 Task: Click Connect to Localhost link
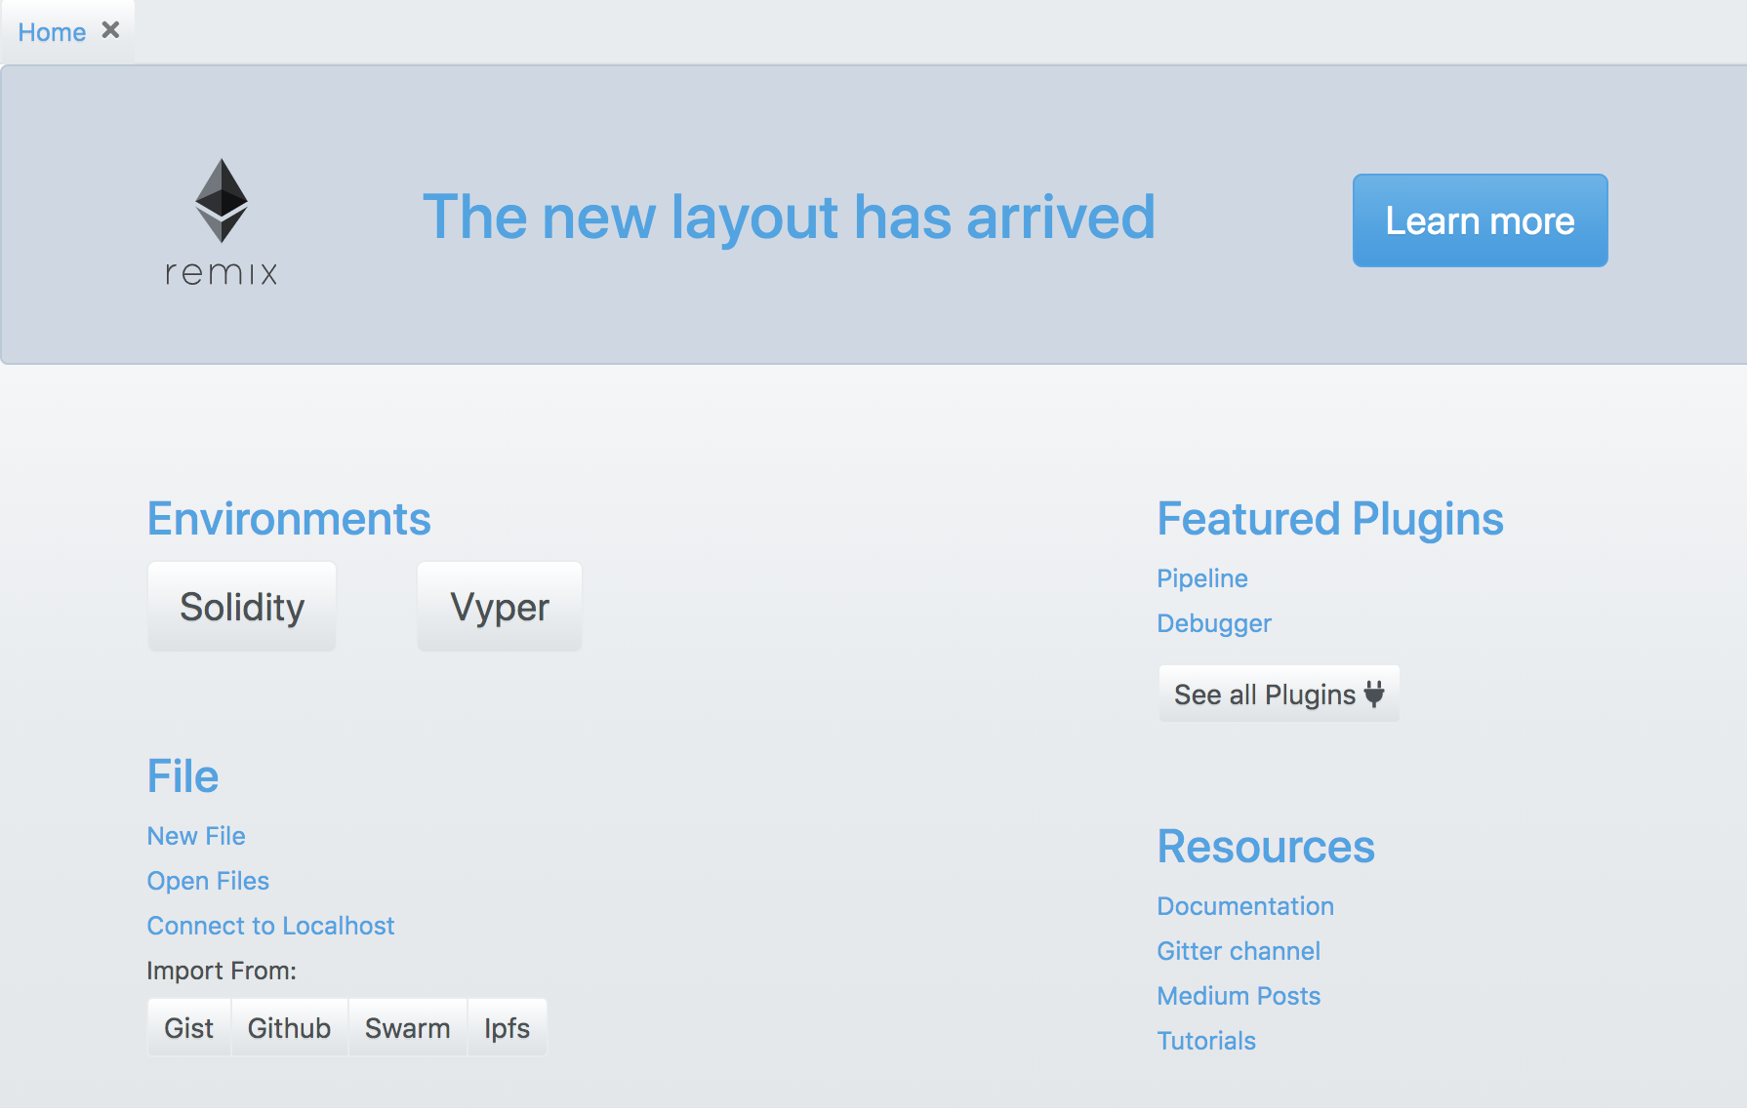[270, 926]
